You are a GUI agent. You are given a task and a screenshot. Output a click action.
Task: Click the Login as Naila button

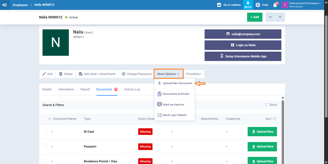coord(243,45)
